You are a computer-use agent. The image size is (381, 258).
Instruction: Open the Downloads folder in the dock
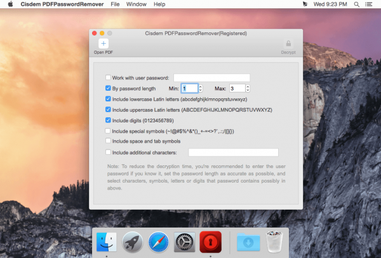pyautogui.click(x=248, y=242)
